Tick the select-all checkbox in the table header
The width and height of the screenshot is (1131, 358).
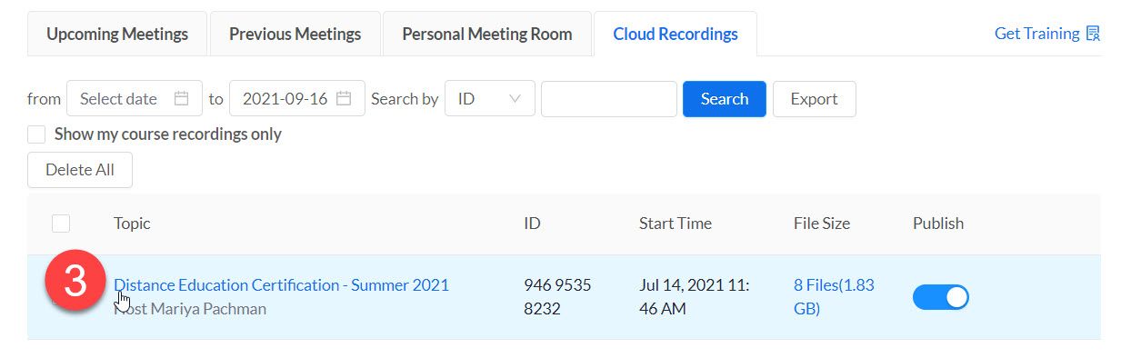[x=61, y=224]
